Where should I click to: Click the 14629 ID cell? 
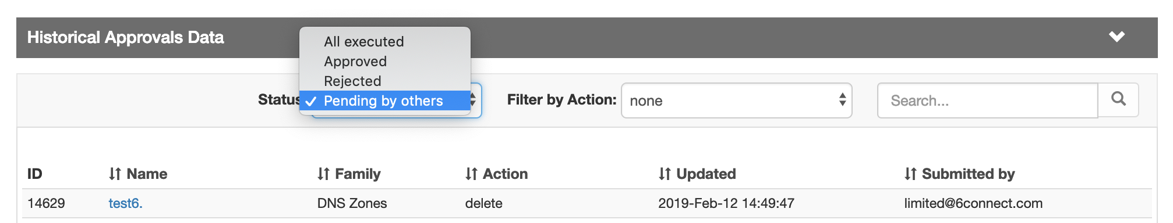[x=46, y=203]
